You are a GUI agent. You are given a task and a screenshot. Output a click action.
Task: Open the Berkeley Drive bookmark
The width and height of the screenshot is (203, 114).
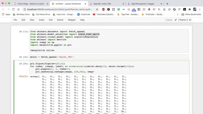click(x=21, y=14)
